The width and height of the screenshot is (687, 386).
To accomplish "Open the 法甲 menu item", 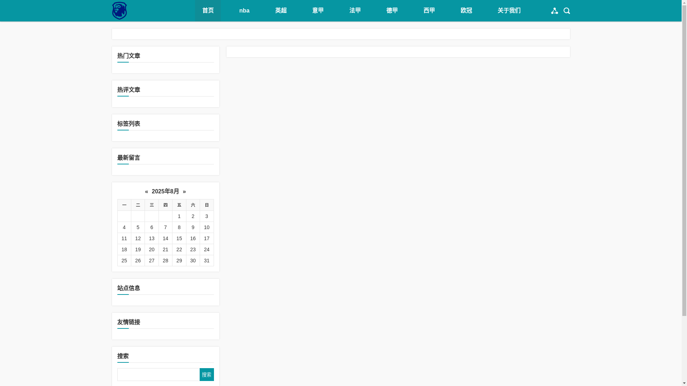I will tap(355, 11).
